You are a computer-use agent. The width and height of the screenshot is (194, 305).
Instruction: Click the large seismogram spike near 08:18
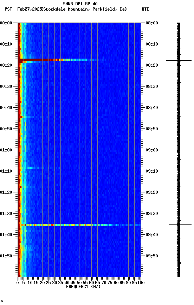[179, 60]
